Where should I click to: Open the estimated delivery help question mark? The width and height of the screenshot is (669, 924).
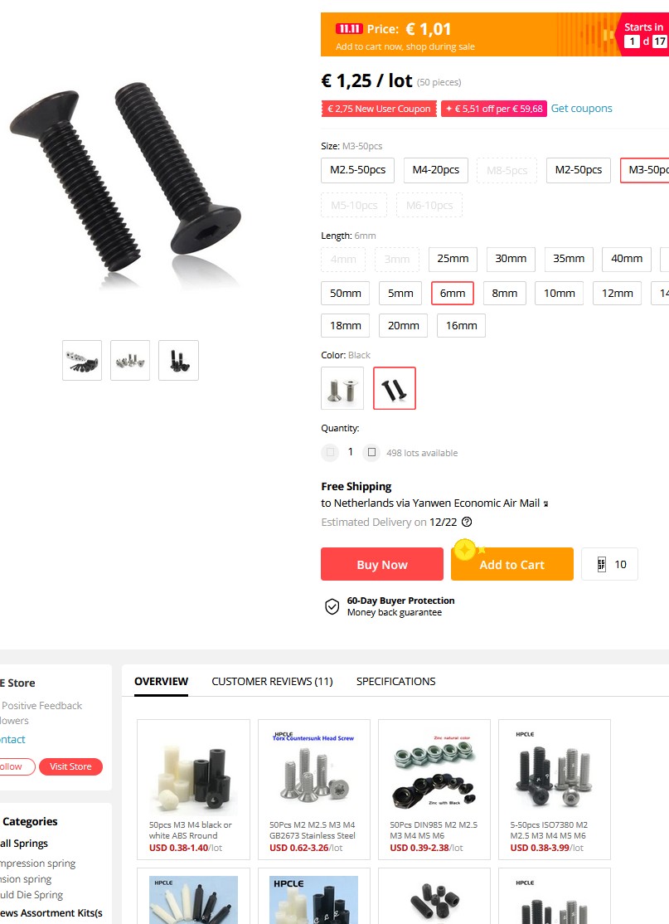(467, 522)
